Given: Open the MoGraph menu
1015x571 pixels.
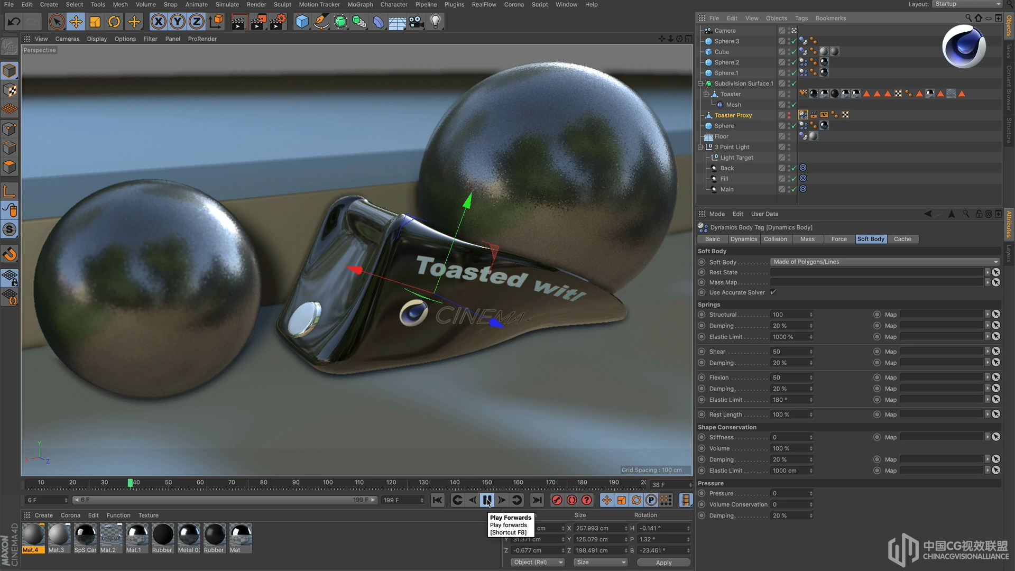Looking at the screenshot, I should pos(360,4).
